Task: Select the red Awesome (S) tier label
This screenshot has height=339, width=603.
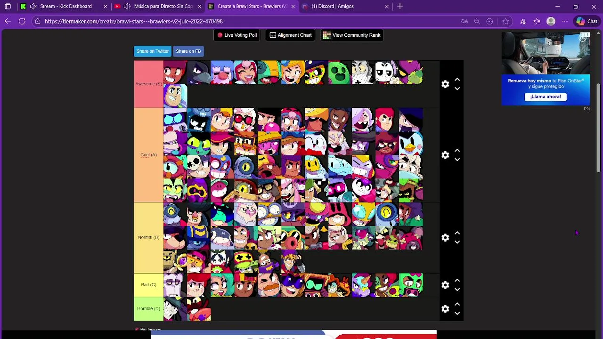Action: [x=148, y=84]
